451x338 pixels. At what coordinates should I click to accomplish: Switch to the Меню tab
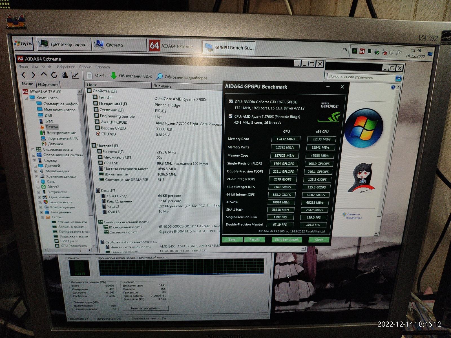point(27,84)
